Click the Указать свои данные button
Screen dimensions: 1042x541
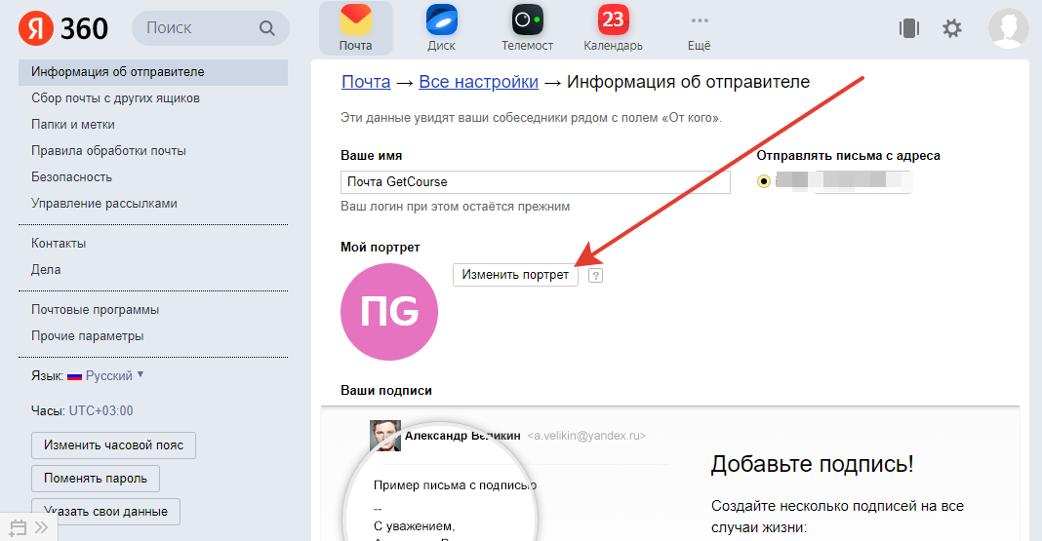pyautogui.click(x=105, y=512)
